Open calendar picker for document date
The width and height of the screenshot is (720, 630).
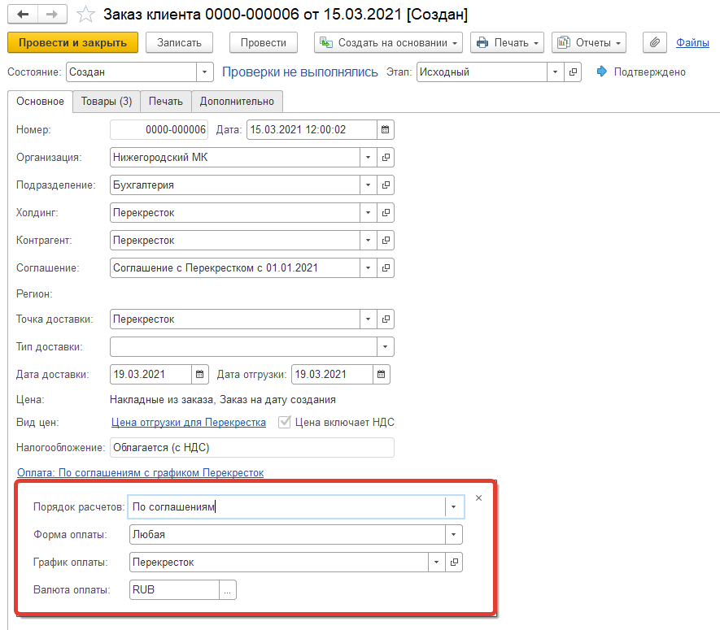(x=386, y=130)
